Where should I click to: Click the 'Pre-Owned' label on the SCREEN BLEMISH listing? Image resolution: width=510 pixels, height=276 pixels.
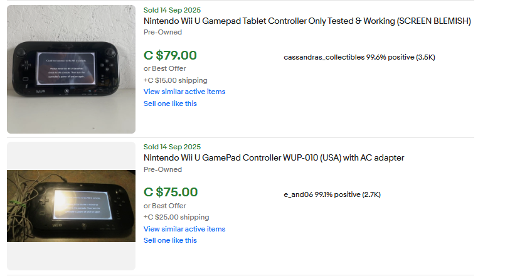pos(162,32)
